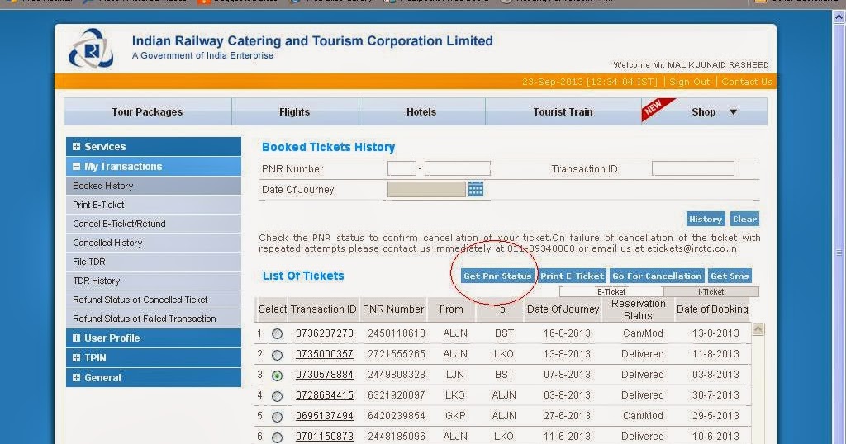Open the Hotels menu
The width and height of the screenshot is (846, 444).
point(421,111)
